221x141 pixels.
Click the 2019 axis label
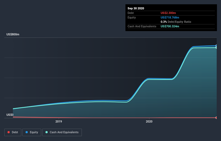click(59, 121)
